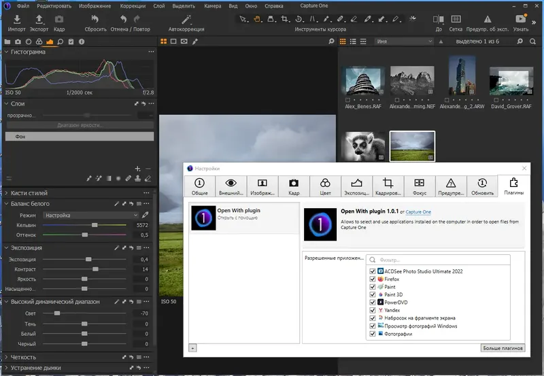Adjust the Kelvin slider handle
The height and width of the screenshot is (376, 544).
click(95, 224)
